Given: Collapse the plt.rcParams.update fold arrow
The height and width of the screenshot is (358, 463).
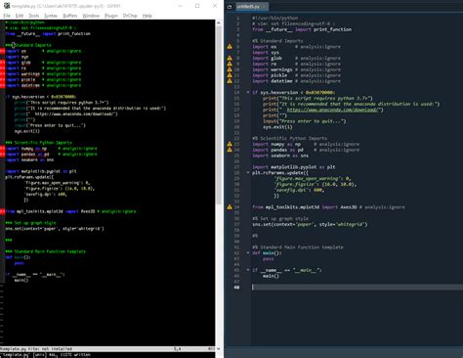Looking at the screenshot, I should [x=248, y=172].
